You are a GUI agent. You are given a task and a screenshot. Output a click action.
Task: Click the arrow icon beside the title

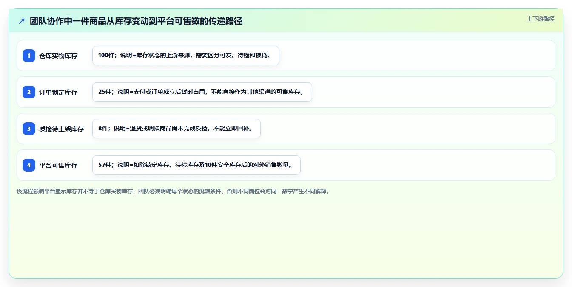pos(22,21)
